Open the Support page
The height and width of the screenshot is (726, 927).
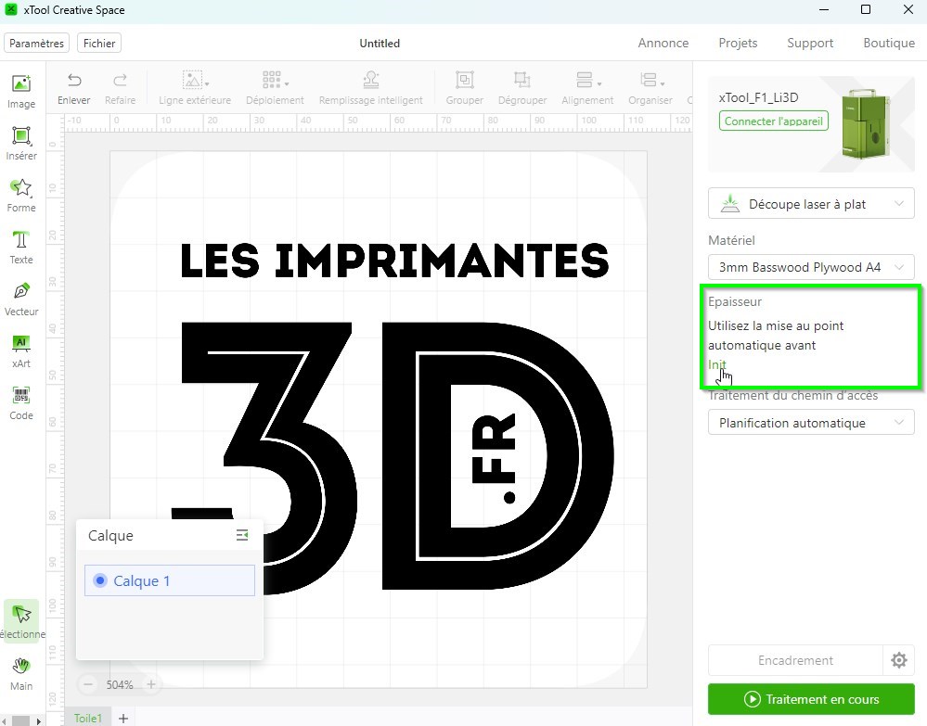(x=810, y=44)
